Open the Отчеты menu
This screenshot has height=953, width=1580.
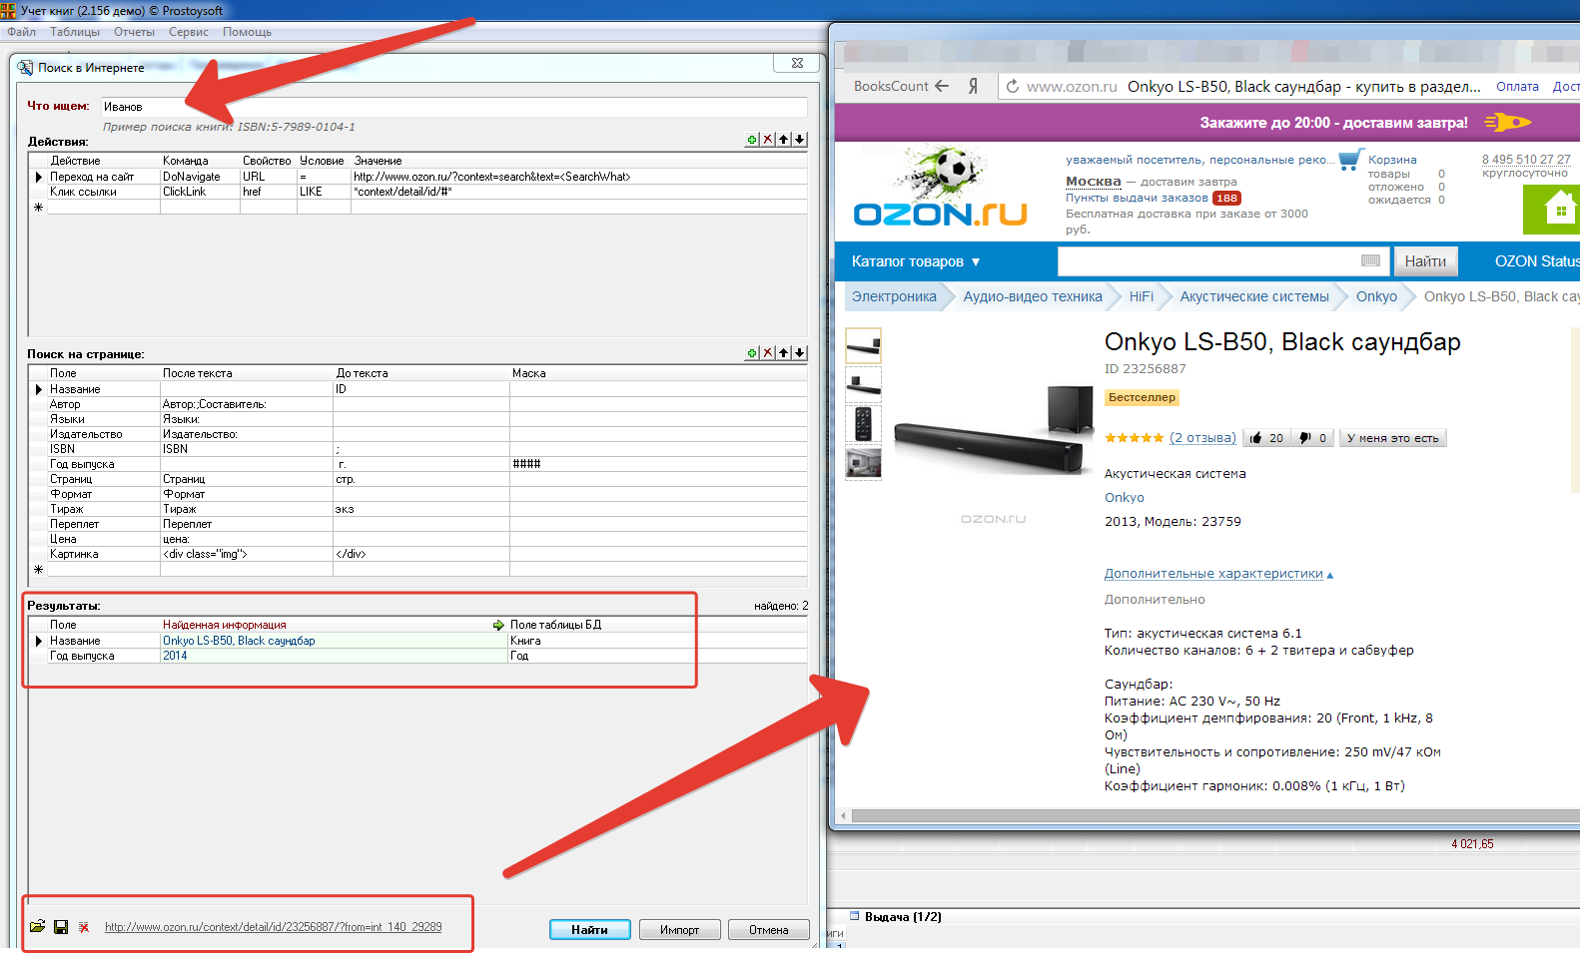[x=134, y=32]
